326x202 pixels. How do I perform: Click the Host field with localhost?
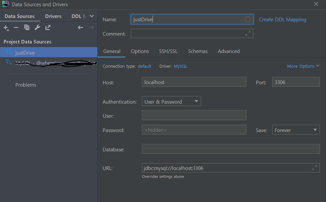[194, 82]
